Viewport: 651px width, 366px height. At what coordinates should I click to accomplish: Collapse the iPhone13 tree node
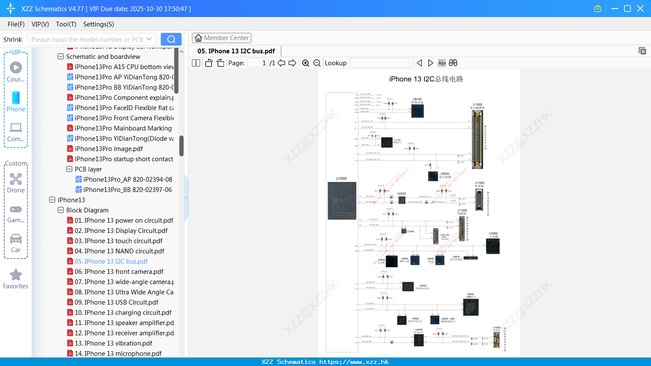coord(52,200)
